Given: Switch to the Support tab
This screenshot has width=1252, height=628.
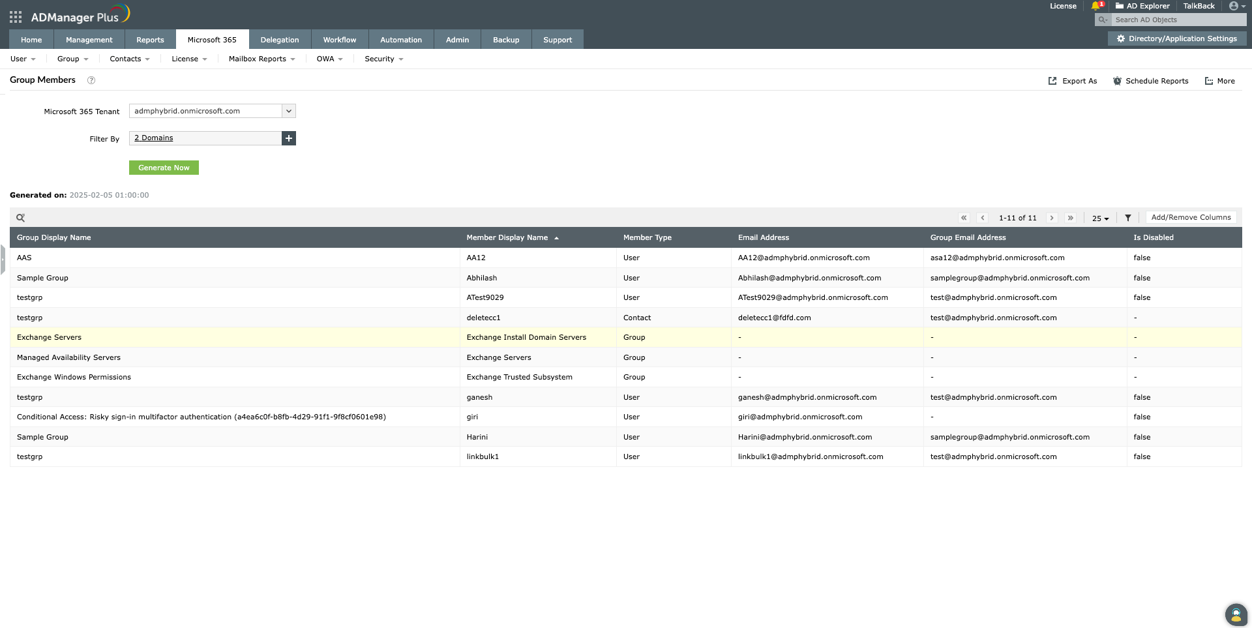Looking at the screenshot, I should click(x=558, y=40).
